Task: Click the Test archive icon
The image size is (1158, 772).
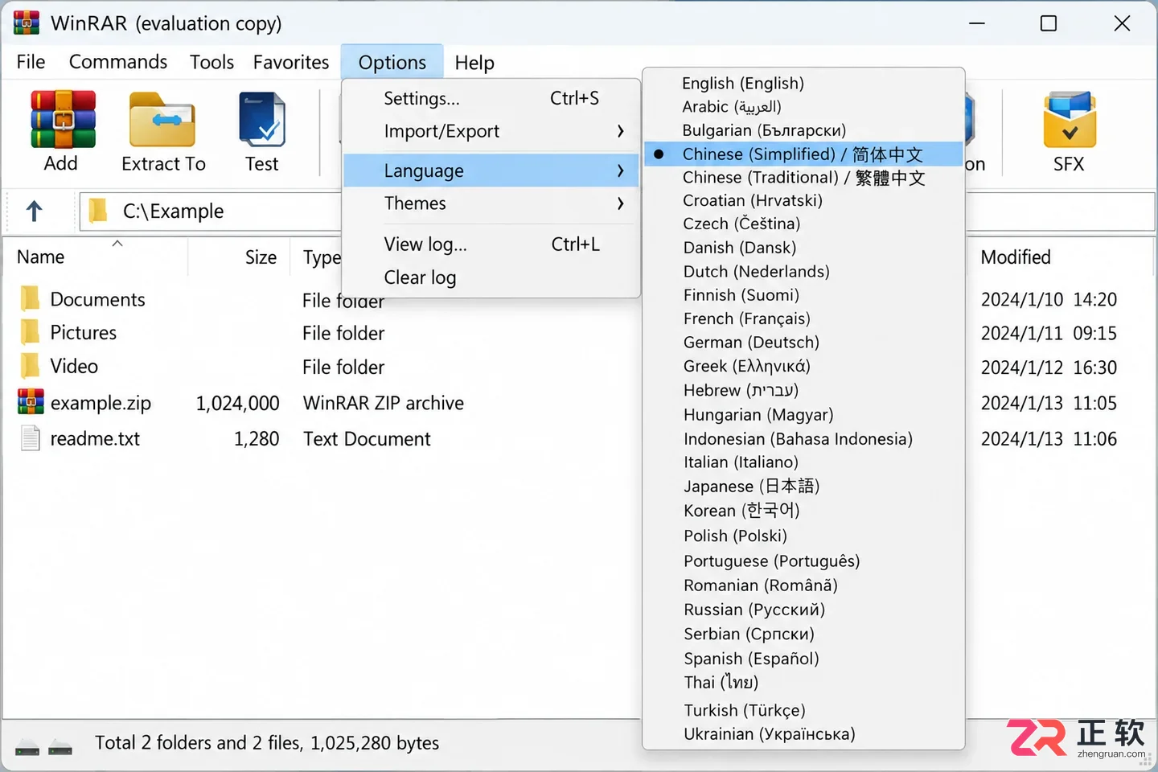Action: pos(262,120)
